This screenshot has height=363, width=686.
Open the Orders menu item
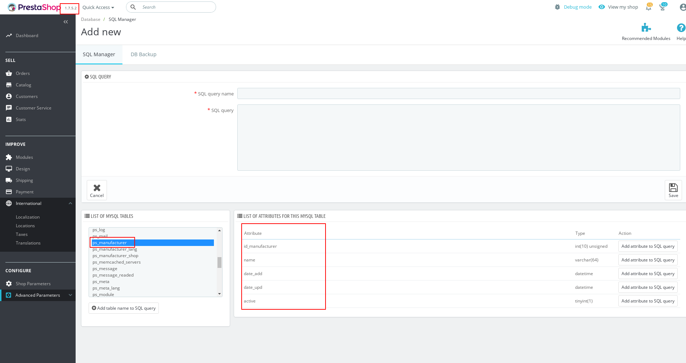23,73
